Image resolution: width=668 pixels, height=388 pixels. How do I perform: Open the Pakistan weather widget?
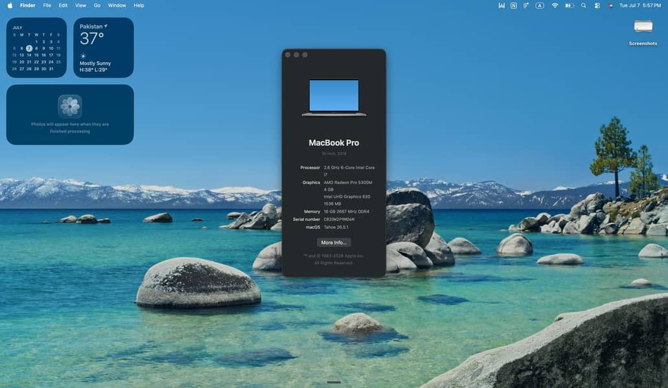(104, 47)
